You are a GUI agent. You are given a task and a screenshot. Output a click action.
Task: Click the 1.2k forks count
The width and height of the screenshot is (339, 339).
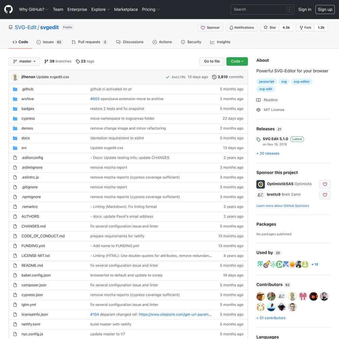[321, 27]
